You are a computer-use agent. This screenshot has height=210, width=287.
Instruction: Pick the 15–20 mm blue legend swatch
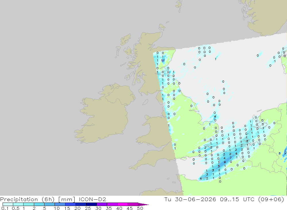(71, 204)
